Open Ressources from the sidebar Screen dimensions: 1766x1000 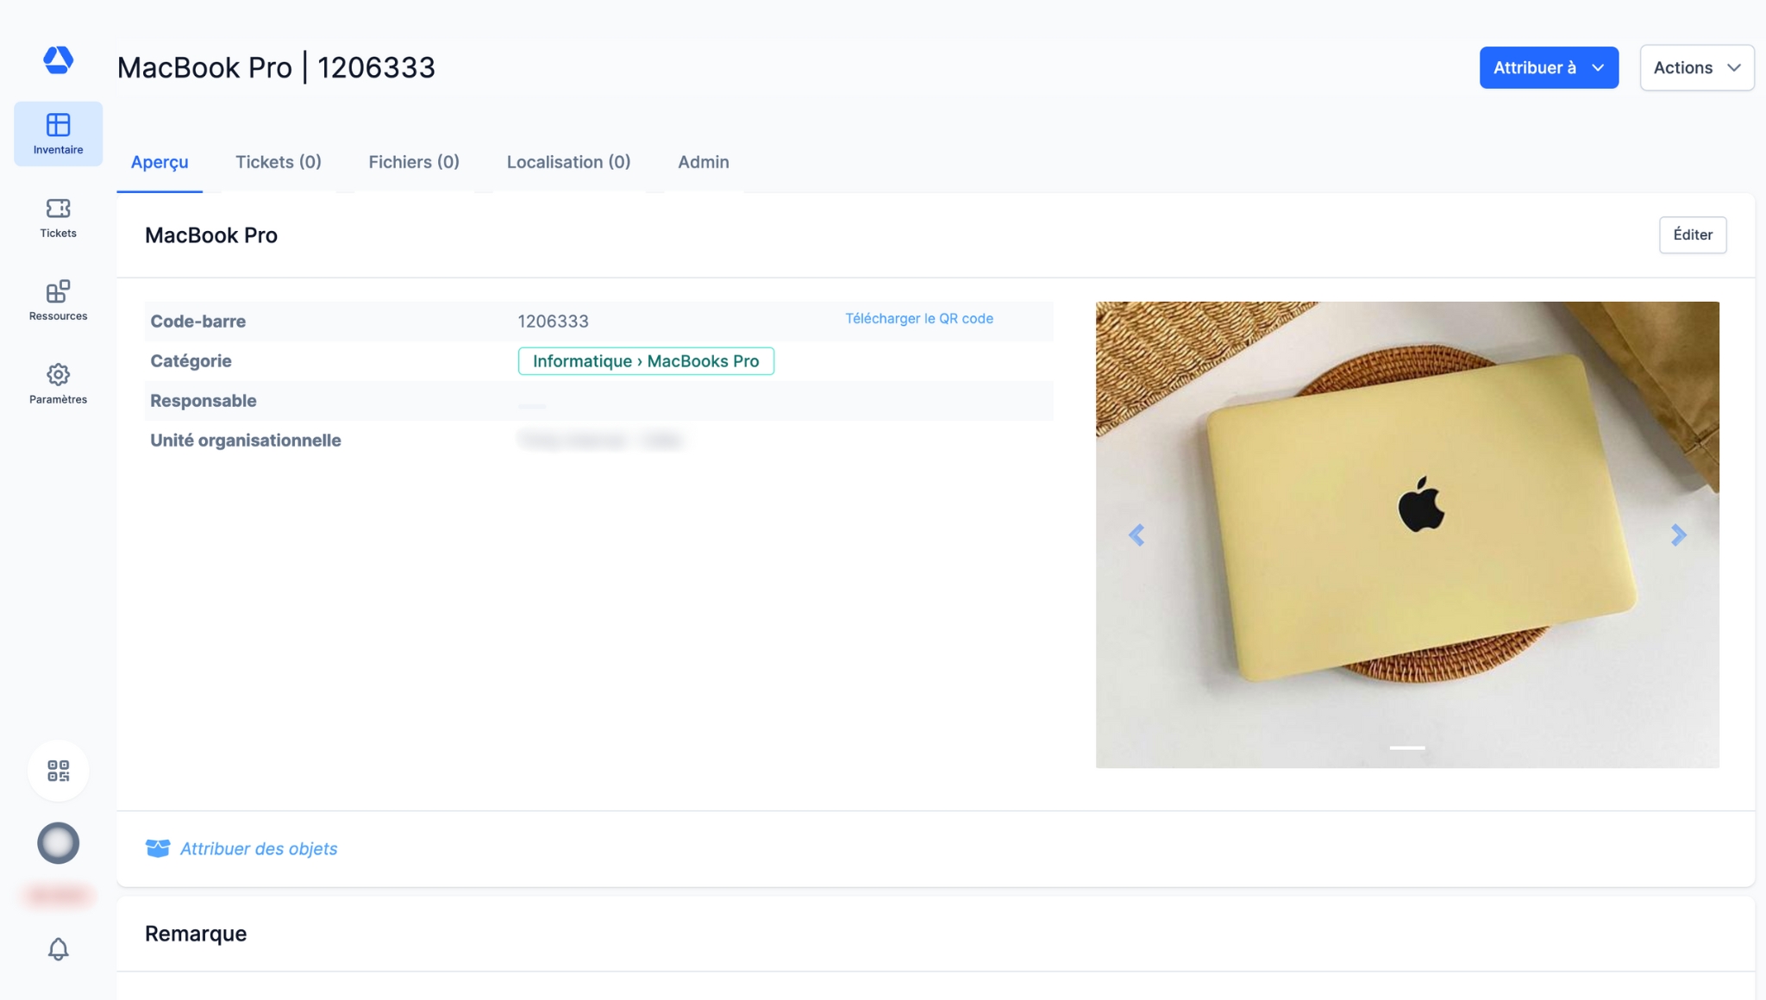(58, 301)
